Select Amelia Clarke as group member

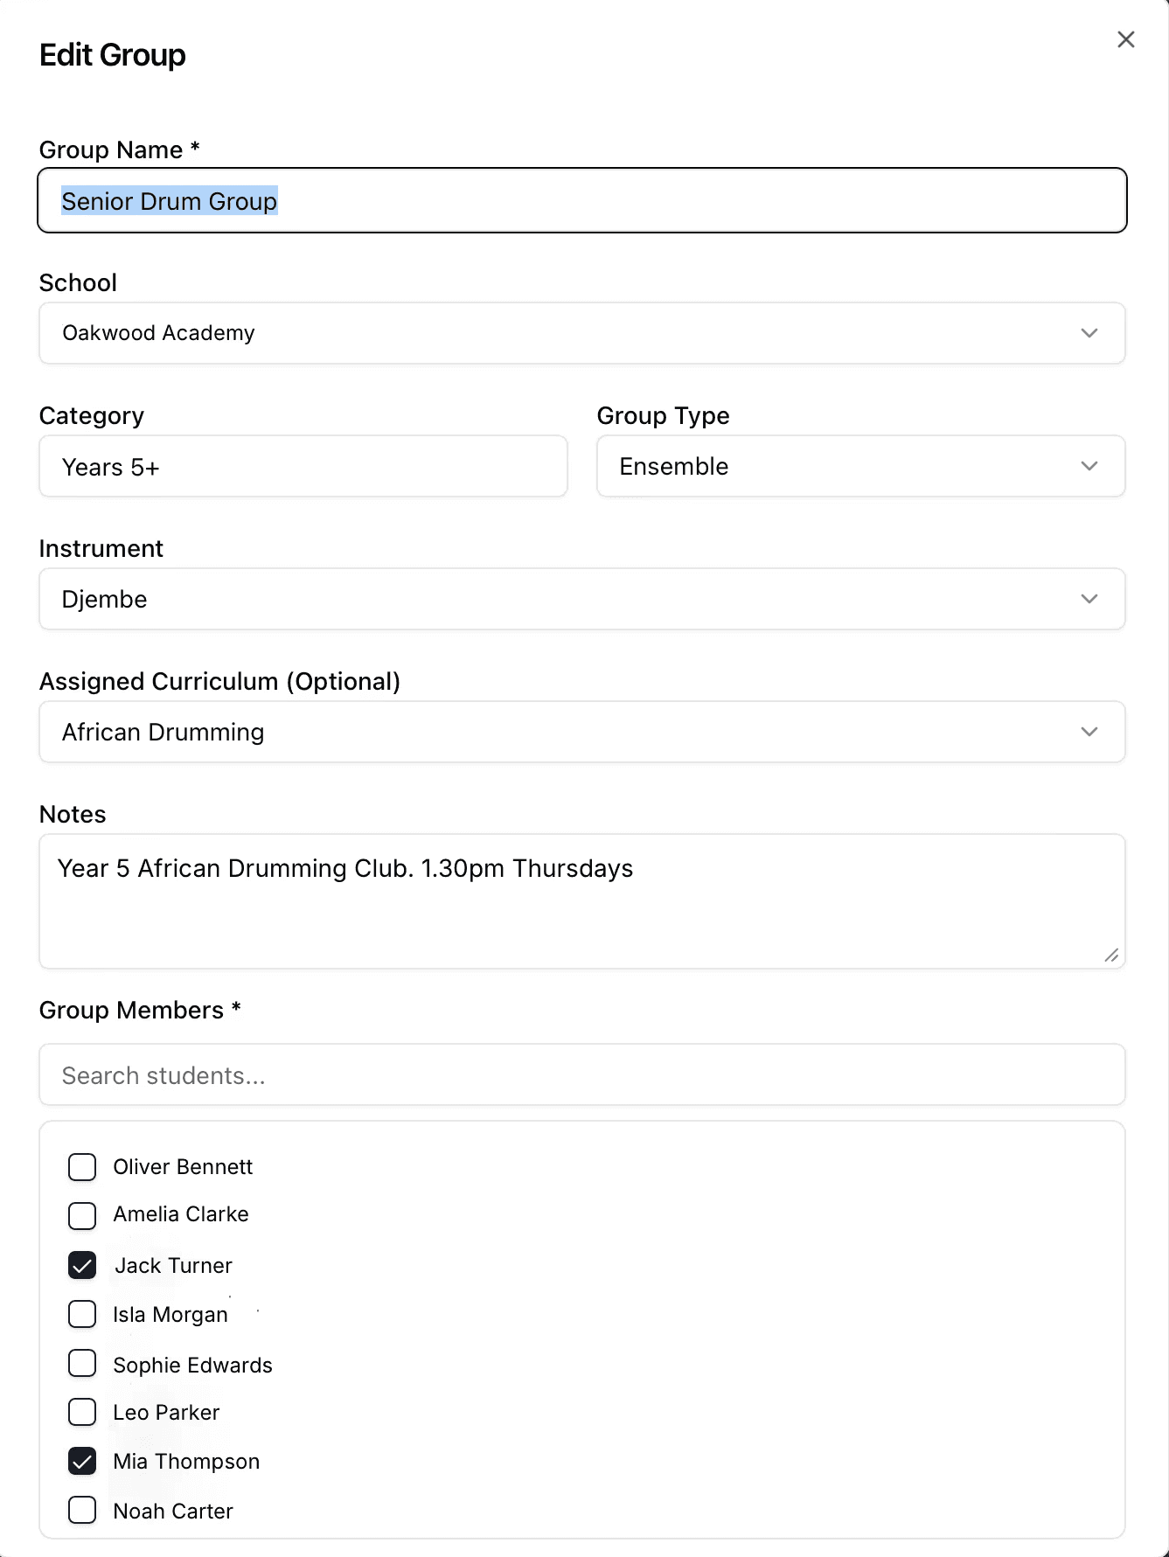[82, 1215]
